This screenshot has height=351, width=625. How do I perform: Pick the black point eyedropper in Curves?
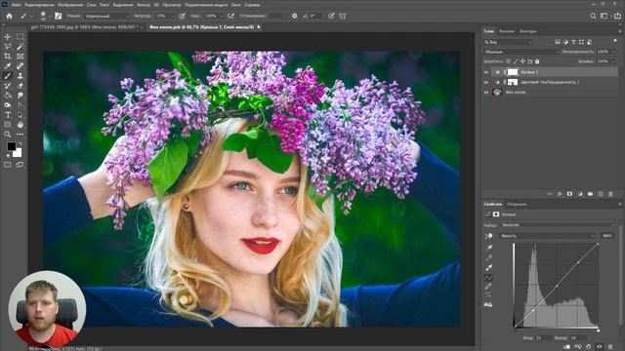(488, 248)
